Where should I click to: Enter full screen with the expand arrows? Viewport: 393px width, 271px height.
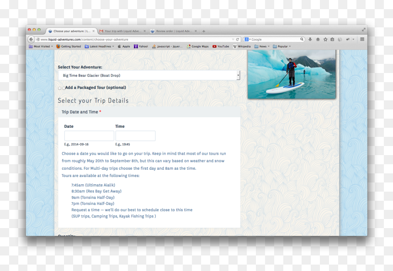(364, 30)
